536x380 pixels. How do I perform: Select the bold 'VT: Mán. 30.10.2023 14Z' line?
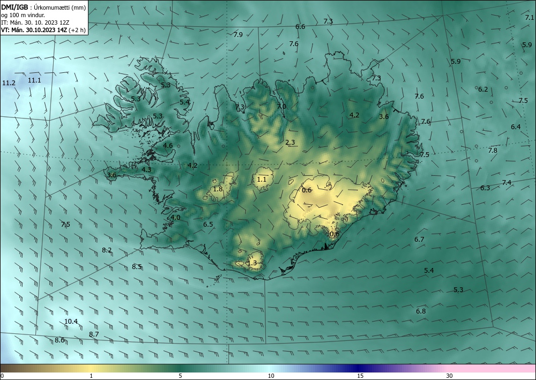(x=34, y=30)
